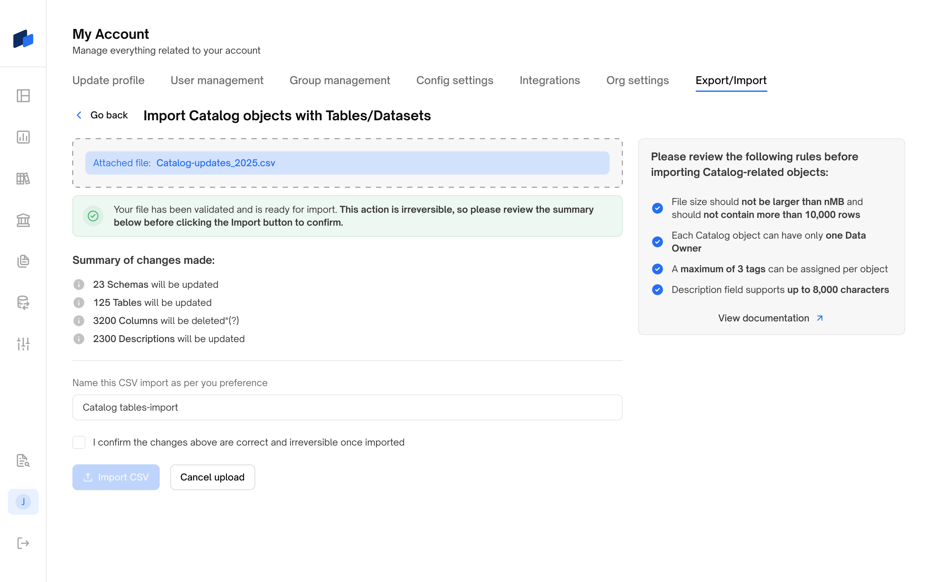
Task: Open the documents copy sidebar icon
Action: coord(23,261)
